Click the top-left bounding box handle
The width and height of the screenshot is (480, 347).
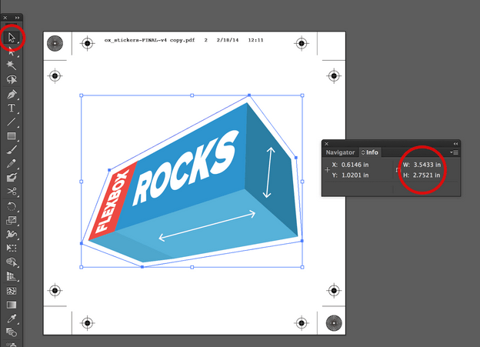(x=82, y=95)
